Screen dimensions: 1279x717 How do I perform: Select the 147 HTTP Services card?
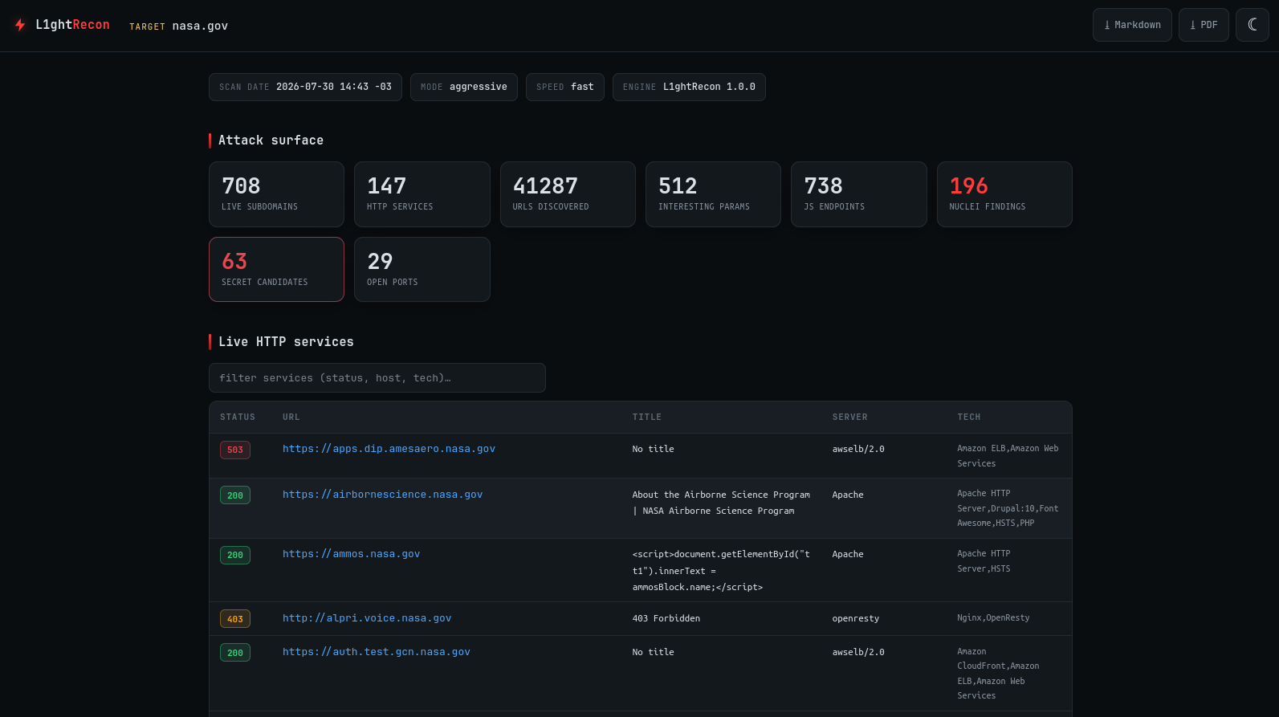point(422,194)
